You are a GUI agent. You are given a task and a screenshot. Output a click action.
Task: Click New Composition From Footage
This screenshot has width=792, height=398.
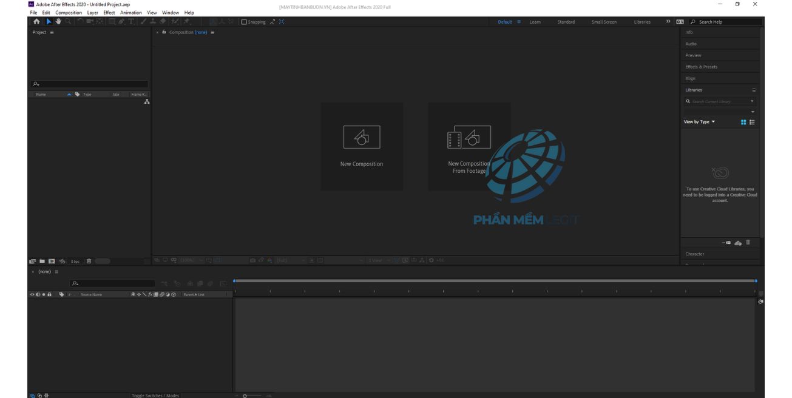pos(469,147)
